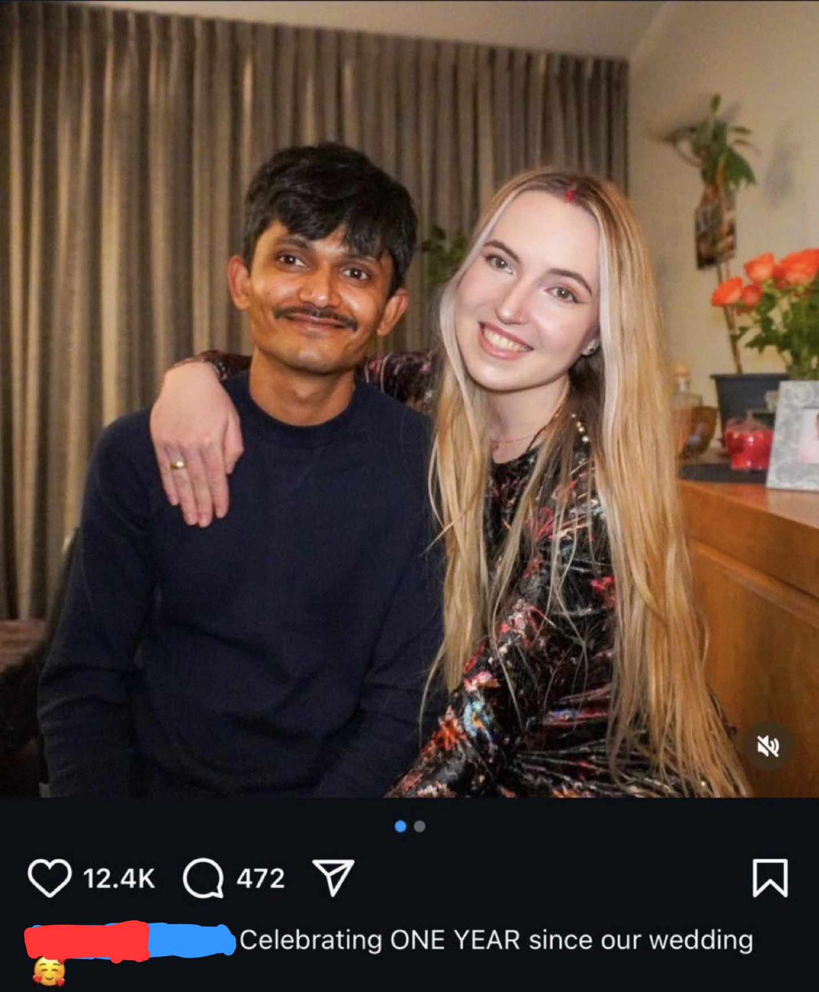Screen dimensions: 819x992
Task: Select the first blue carousel dot
Action: [x=400, y=826]
